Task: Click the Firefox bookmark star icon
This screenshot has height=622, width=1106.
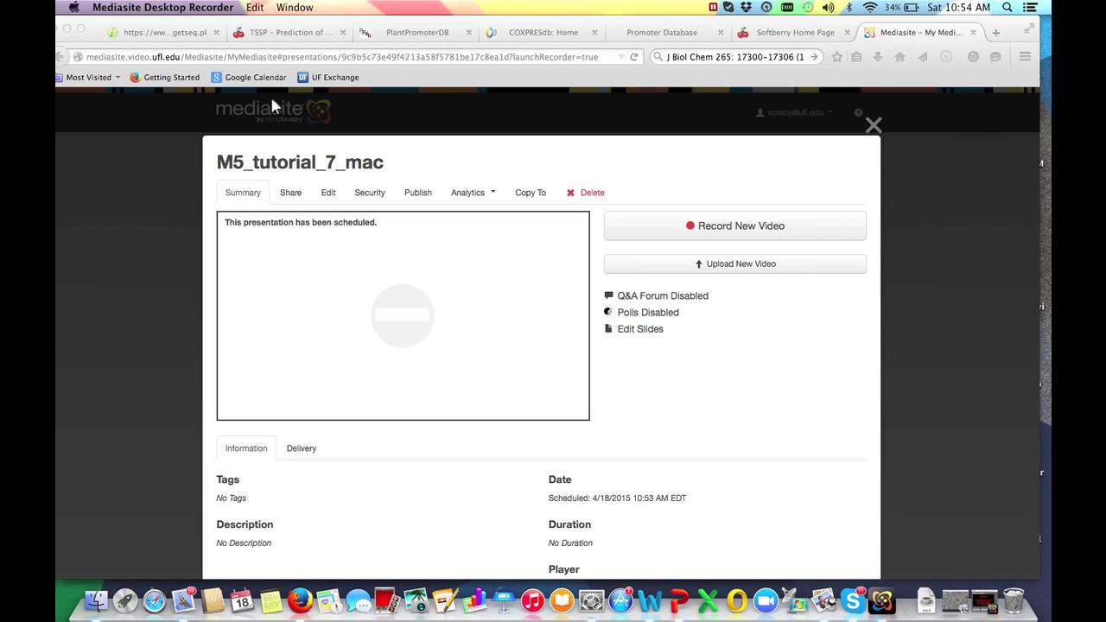Action: [836, 57]
